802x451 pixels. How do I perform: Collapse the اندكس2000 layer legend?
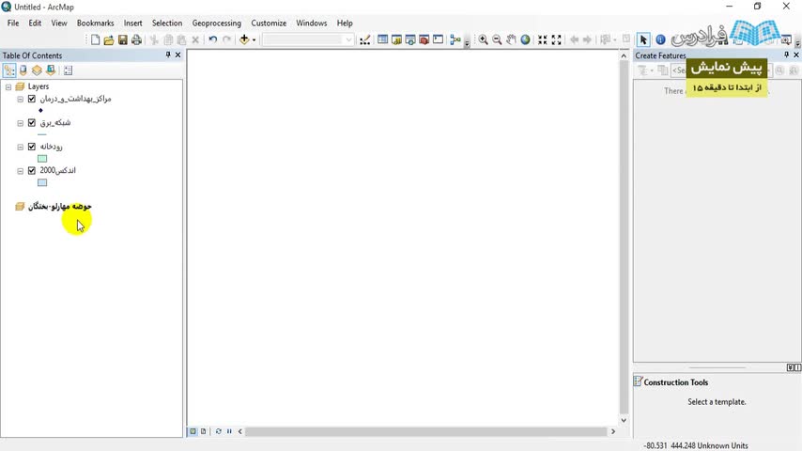click(20, 171)
